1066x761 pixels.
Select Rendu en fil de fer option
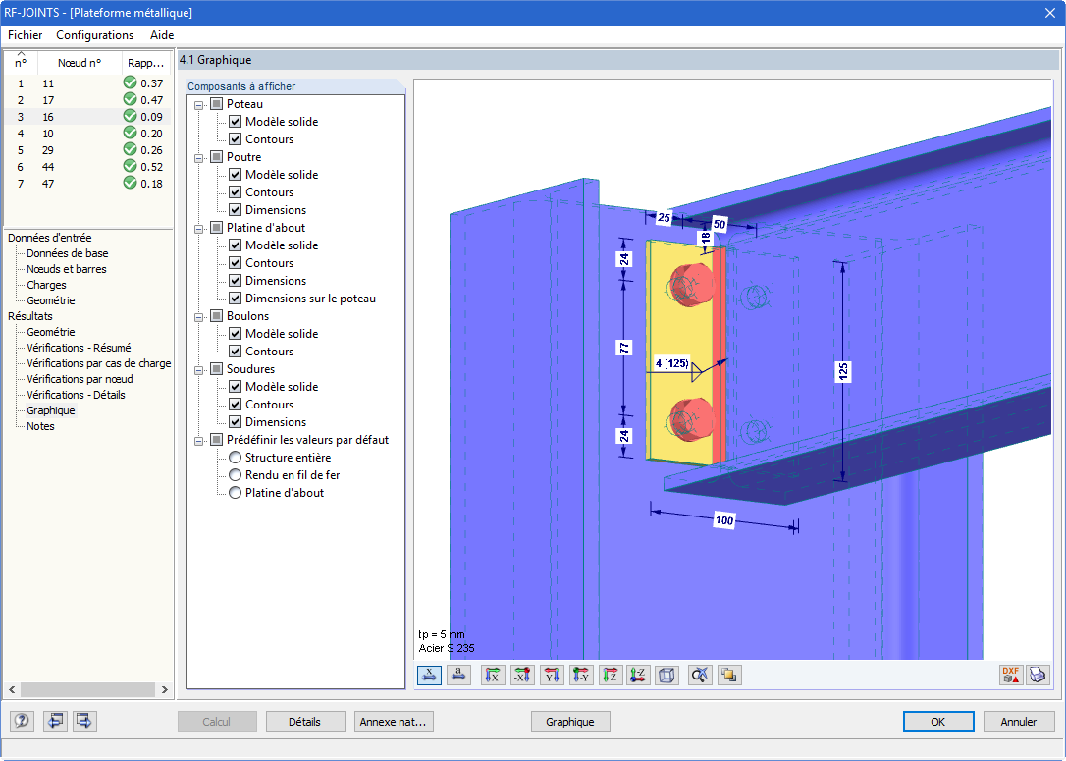tap(236, 475)
